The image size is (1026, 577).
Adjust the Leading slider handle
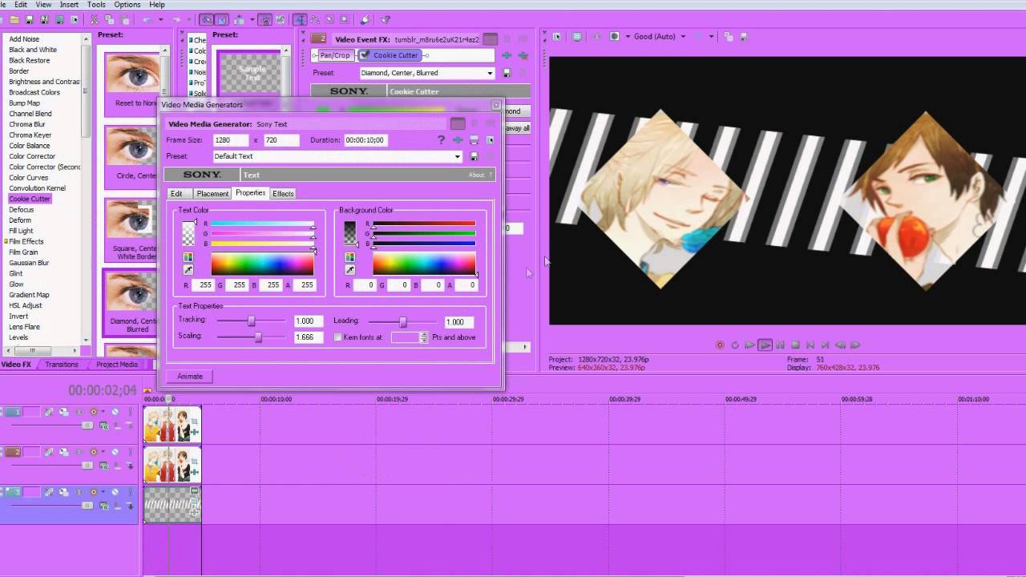pyautogui.click(x=403, y=321)
